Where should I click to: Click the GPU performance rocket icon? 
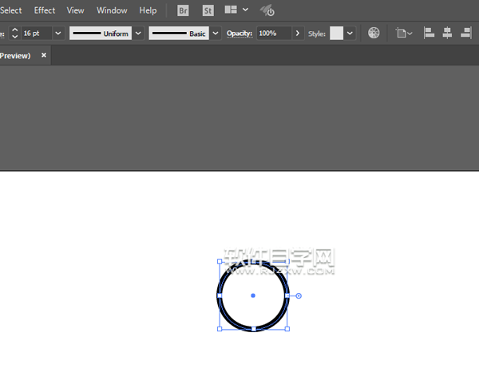tap(267, 10)
